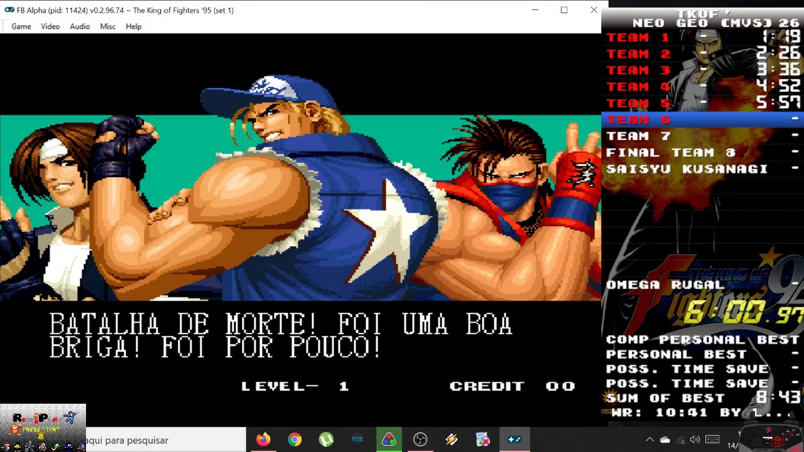Image resolution: width=804 pixels, height=452 pixels.
Task: Open the Video menu
Action: (x=50, y=26)
